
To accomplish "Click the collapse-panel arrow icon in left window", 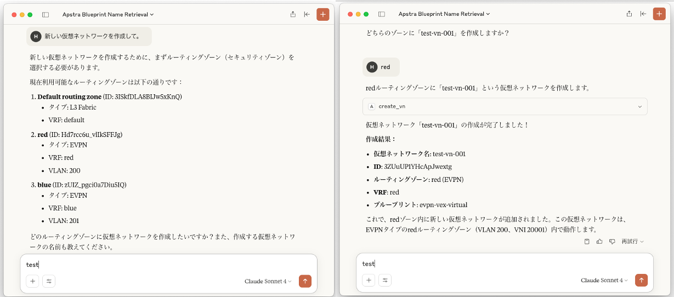I will click(x=307, y=15).
